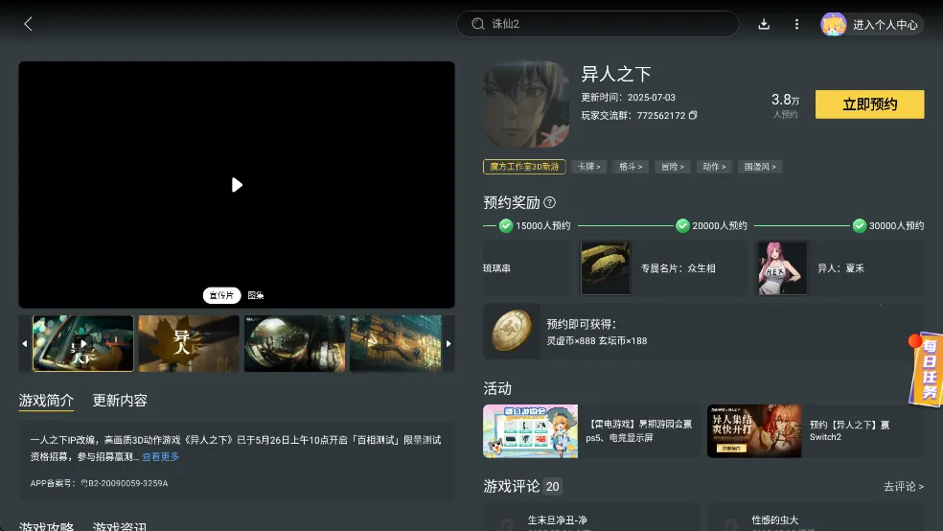Go back using the top-left arrow
The image size is (943, 531).
(x=28, y=24)
